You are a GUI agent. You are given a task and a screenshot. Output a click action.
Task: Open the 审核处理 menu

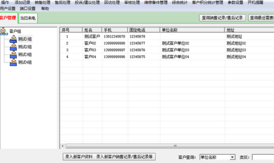coord(132,3)
